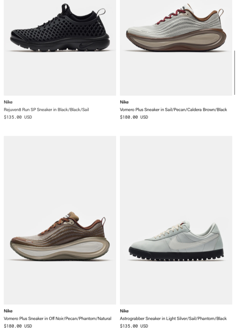Click the swoosh logo on the black Rejuven8 sole
Screen dimensions: 236x328
[x=86, y=45]
